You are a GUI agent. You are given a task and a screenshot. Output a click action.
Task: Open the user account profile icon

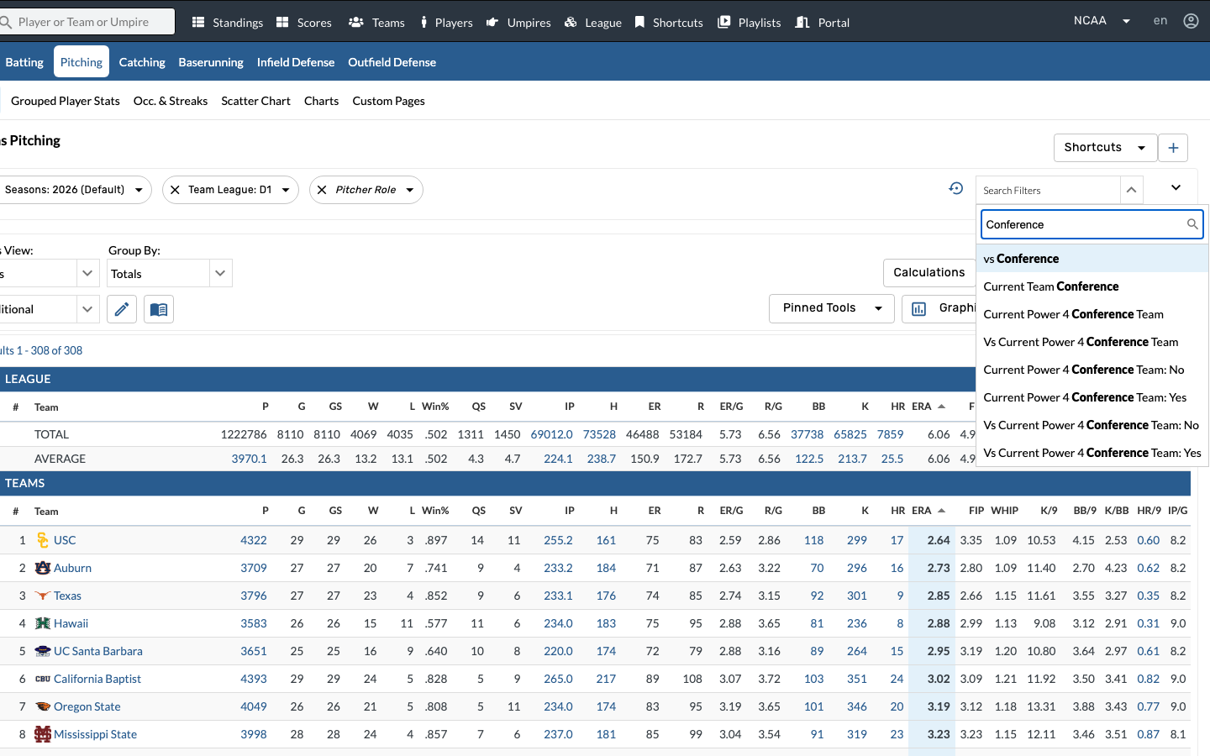[x=1191, y=21]
